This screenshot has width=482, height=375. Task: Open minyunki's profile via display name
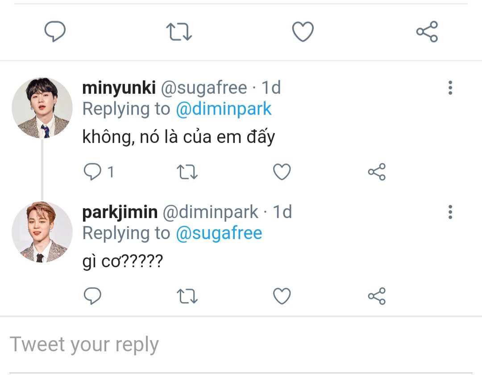click(119, 88)
